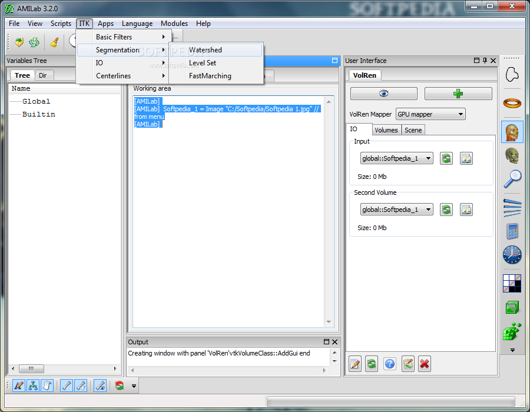Click the crossed wrench tools icon in bottom toolbar
Image resolution: width=530 pixels, height=412 pixels.
pos(81,386)
